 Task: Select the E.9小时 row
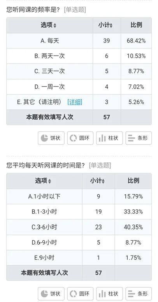(79, 258)
